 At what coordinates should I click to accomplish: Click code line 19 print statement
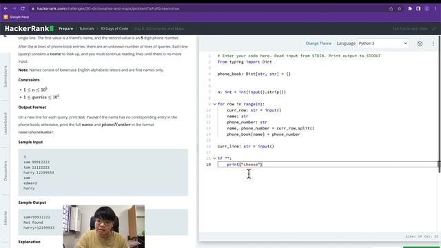(245, 165)
